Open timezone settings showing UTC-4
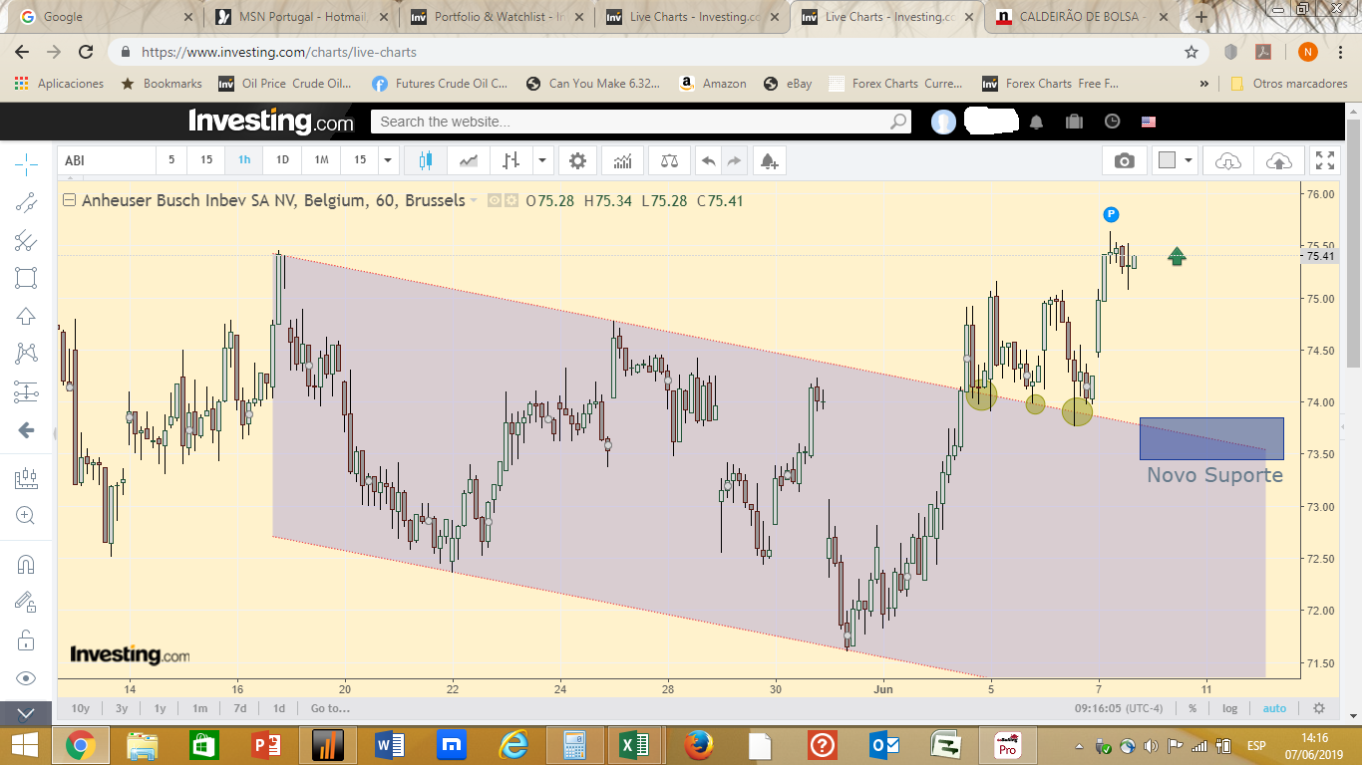Screen dimensions: 1362x765 [x=1118, y=708]
